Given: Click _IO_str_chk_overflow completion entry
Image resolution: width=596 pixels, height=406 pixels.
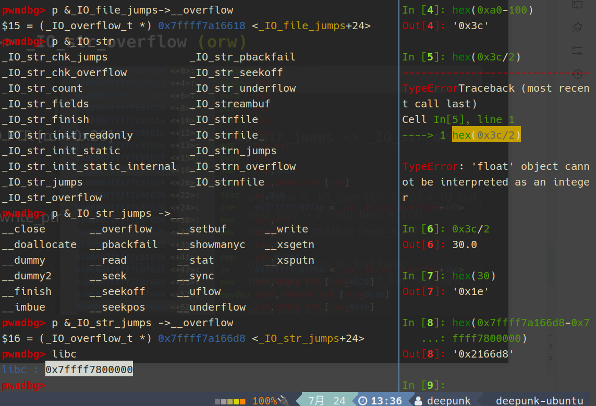Looking at the screenshot, I should [64, 72].
